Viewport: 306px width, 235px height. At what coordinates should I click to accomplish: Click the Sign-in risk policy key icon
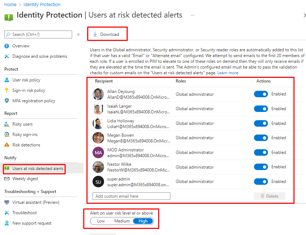6,90
